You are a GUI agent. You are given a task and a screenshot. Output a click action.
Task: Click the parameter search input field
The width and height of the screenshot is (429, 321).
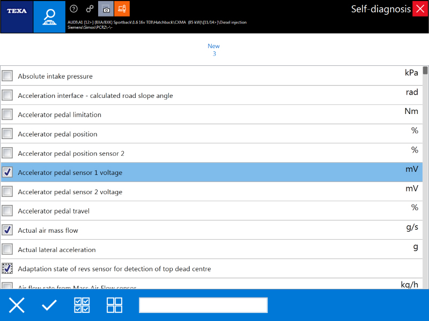click(x=203, y=305)
